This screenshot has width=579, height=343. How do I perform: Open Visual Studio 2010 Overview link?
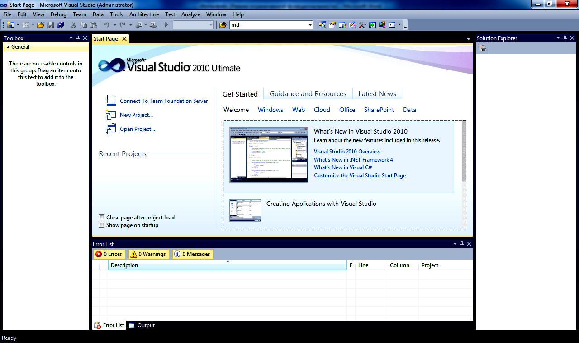[347, 152]
